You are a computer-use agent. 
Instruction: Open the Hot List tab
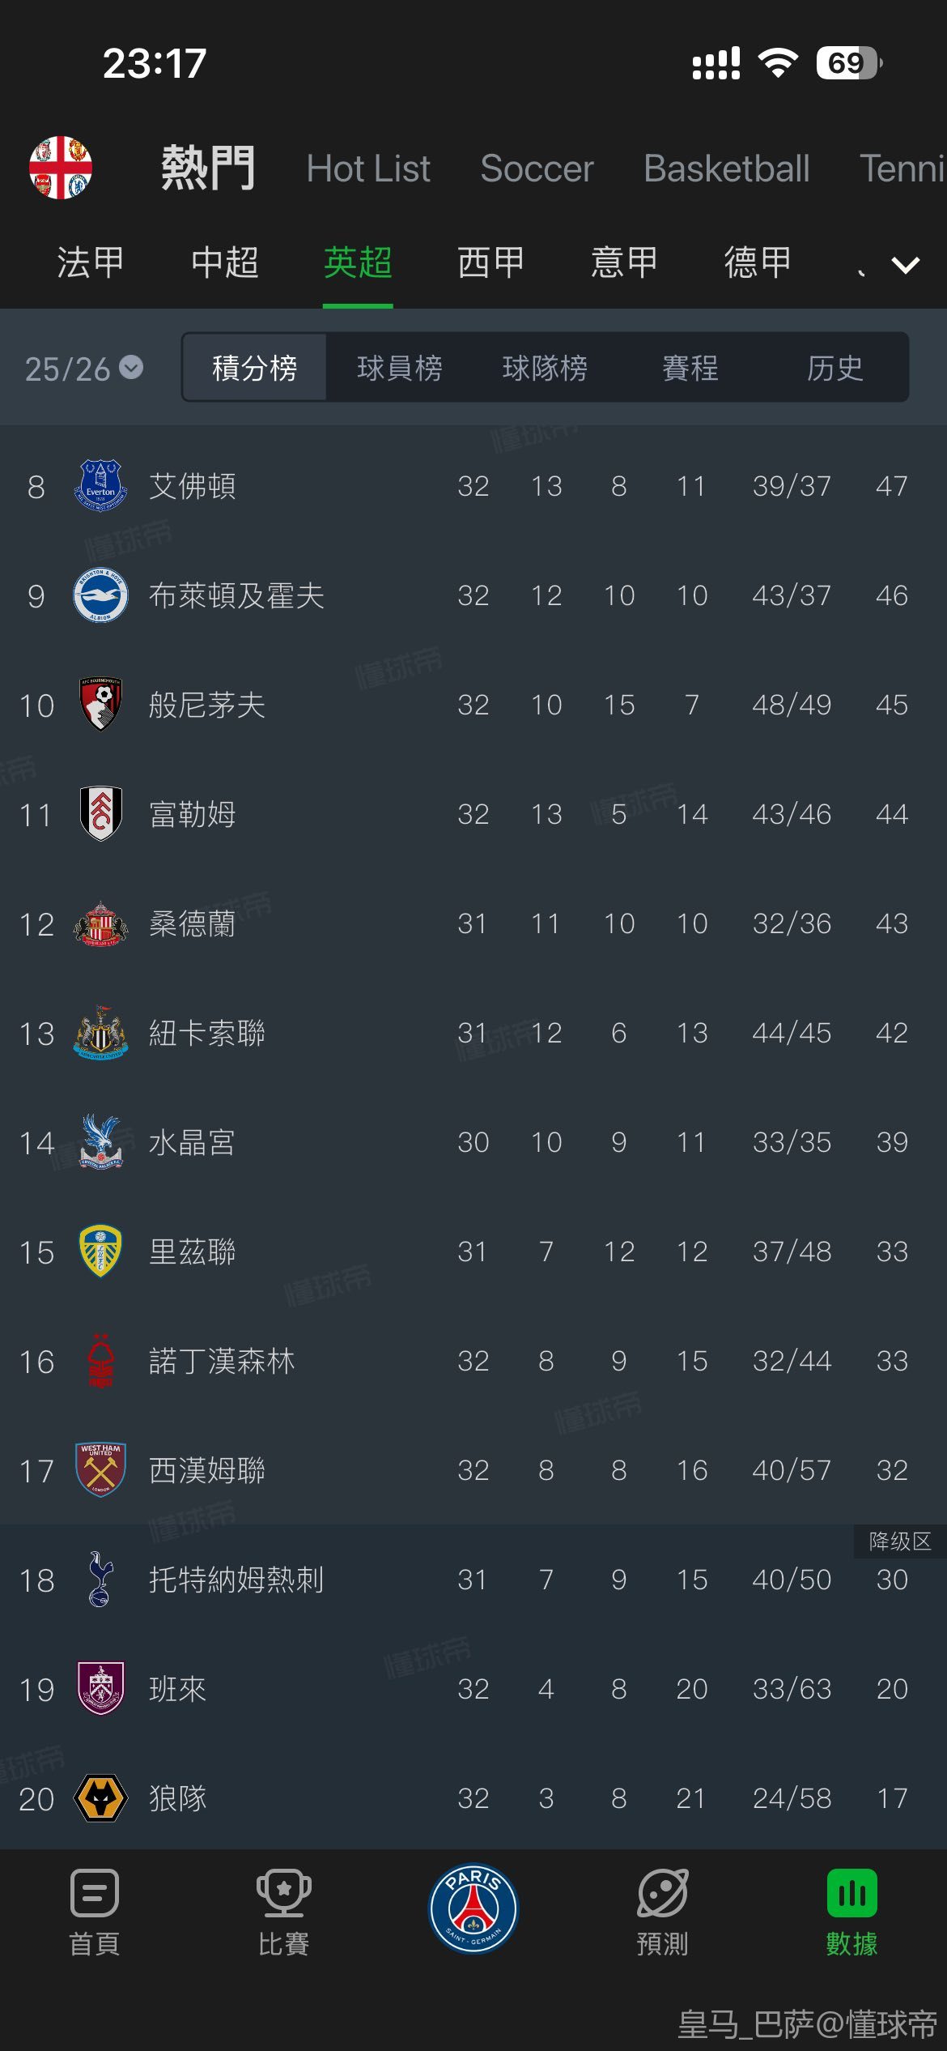(368, 168)
